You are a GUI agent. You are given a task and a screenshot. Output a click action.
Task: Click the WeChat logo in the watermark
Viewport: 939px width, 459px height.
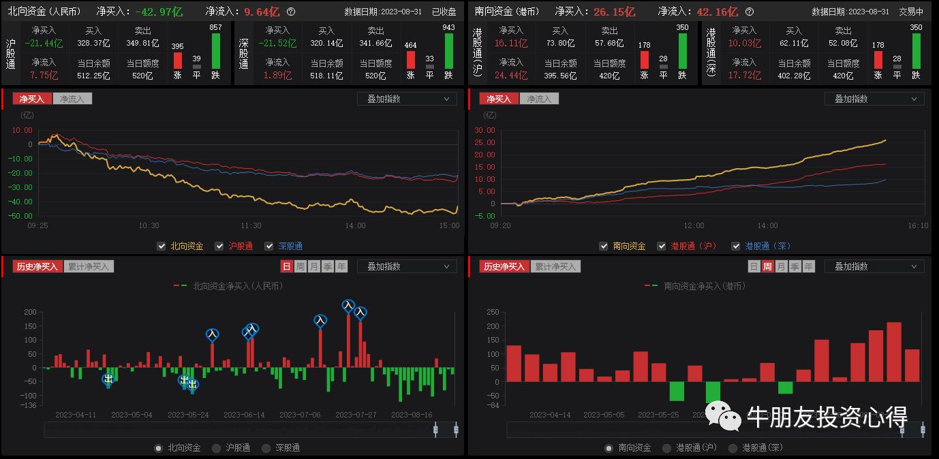click(723, 415)
